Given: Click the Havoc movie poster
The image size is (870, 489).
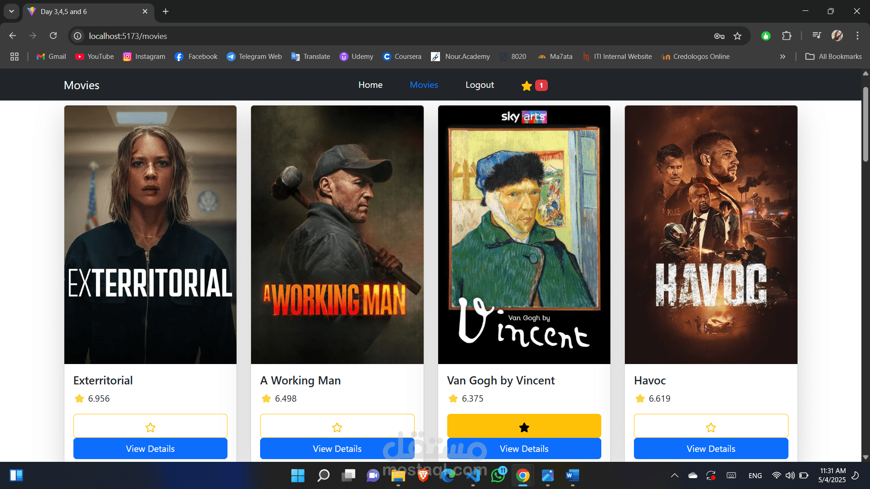Looking at the screenshot, I should tap(710, 235).
